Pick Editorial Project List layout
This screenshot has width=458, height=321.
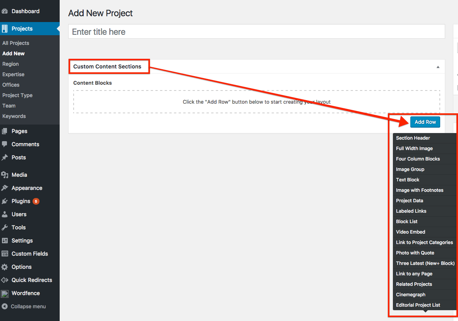point(418,305)
